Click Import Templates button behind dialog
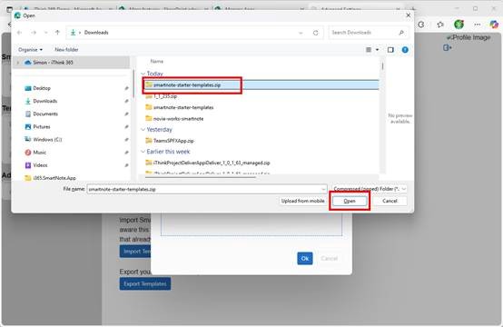Screen dimensions: 503x327 [x=135, y=252]
